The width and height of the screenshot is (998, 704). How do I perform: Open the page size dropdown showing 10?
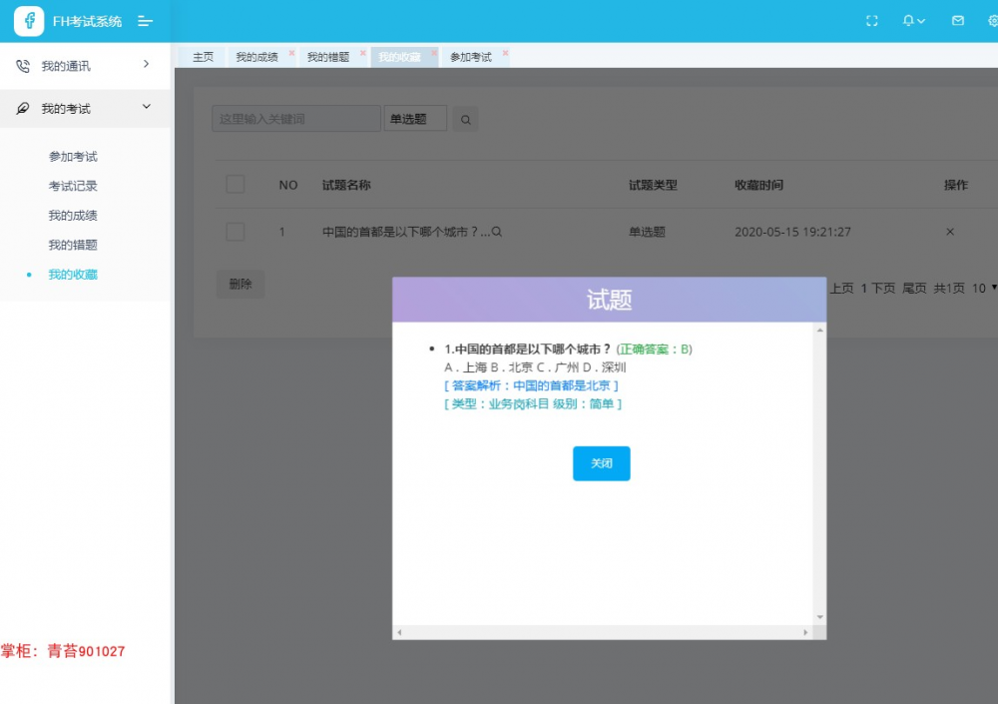[x=982, y=288]
